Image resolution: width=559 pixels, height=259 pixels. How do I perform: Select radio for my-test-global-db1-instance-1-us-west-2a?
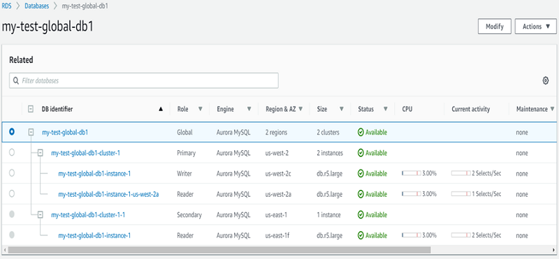tap(12, 194)
